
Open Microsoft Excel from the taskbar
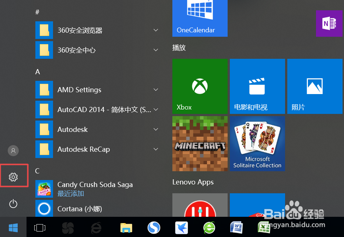(264, 228)
